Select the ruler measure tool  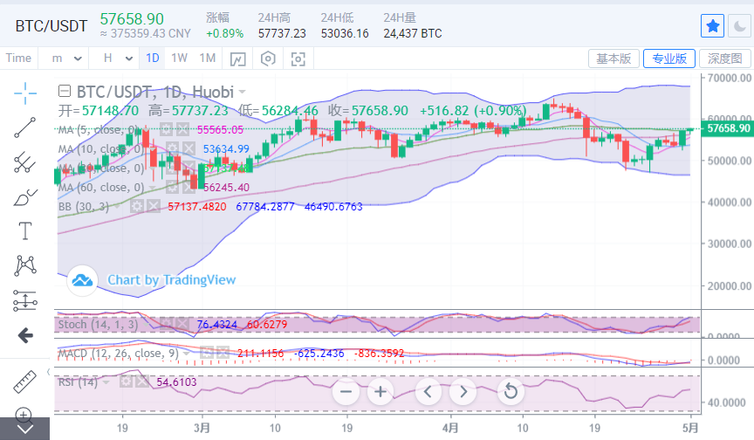tap(24, 381)
